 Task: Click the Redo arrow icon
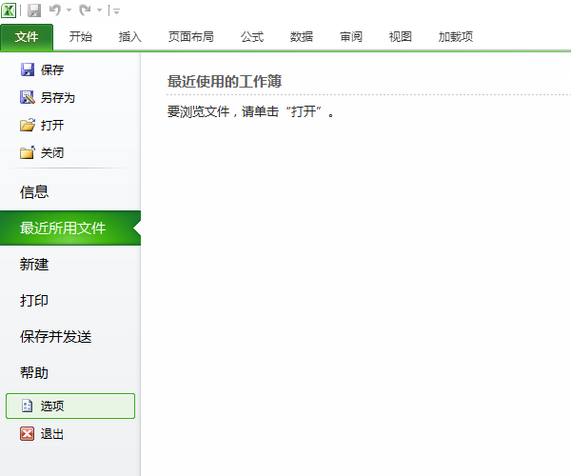[85, 10]
